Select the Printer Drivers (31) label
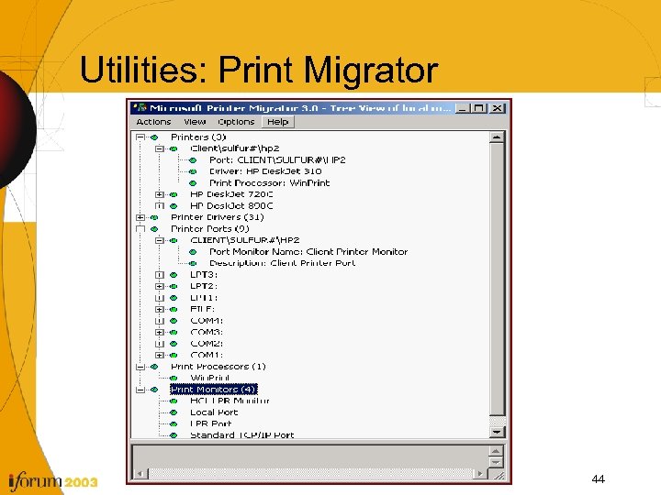This screenshot has width=661, height=495. (x=217, y=217)
